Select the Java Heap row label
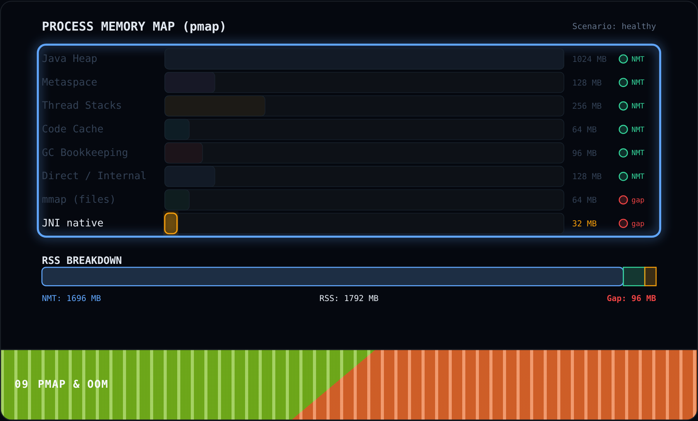The height and width of the screenshot is (421, 698). 69,59
